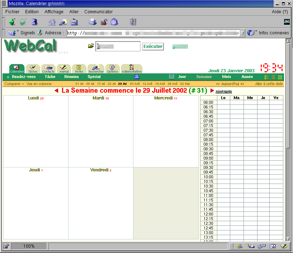Open the Communicator menu
This screenshot has width=293, height=253.
tap(99, 12)
